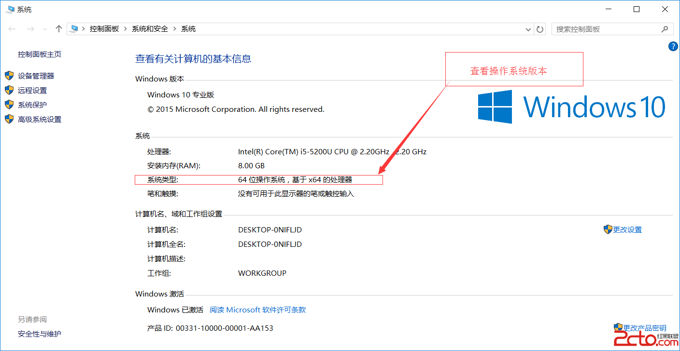Viewport: 680px width, 351px height.
Task: Click the WORKGROUP value
Action: 262,273
